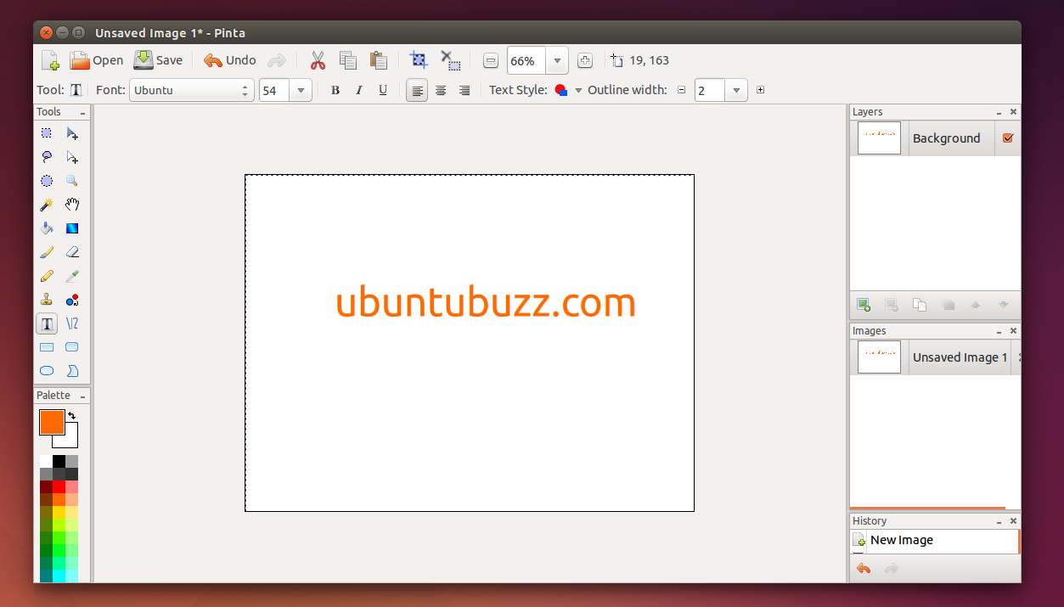Select the Ellipse Select tool
Screen dimensions: 1064x607
(x=47, y=181)
